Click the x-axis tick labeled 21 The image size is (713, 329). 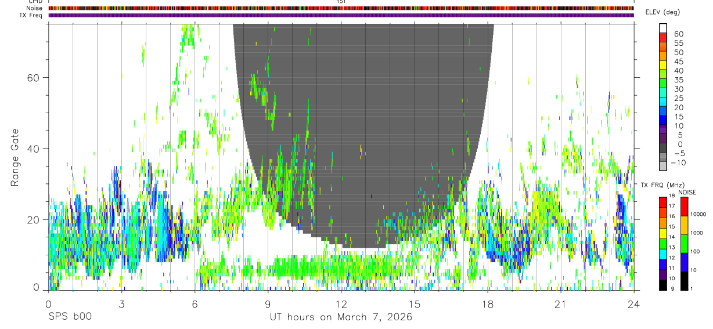(560, 303)
